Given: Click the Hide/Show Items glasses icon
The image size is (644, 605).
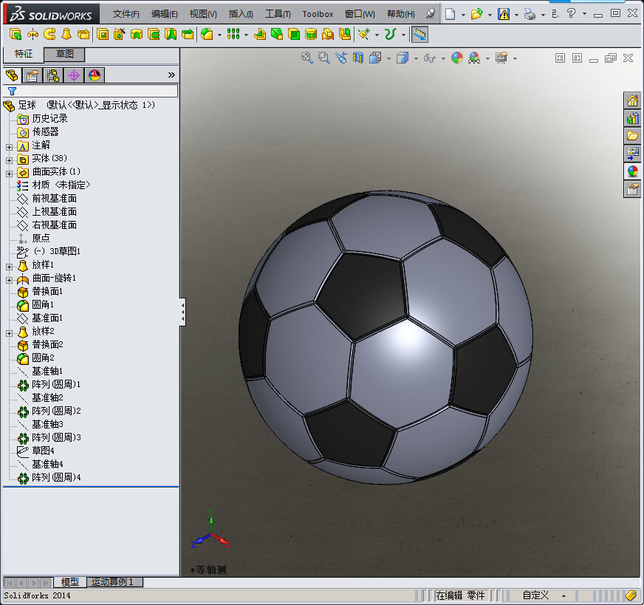Looking at the screenshot, I should 430,58.
